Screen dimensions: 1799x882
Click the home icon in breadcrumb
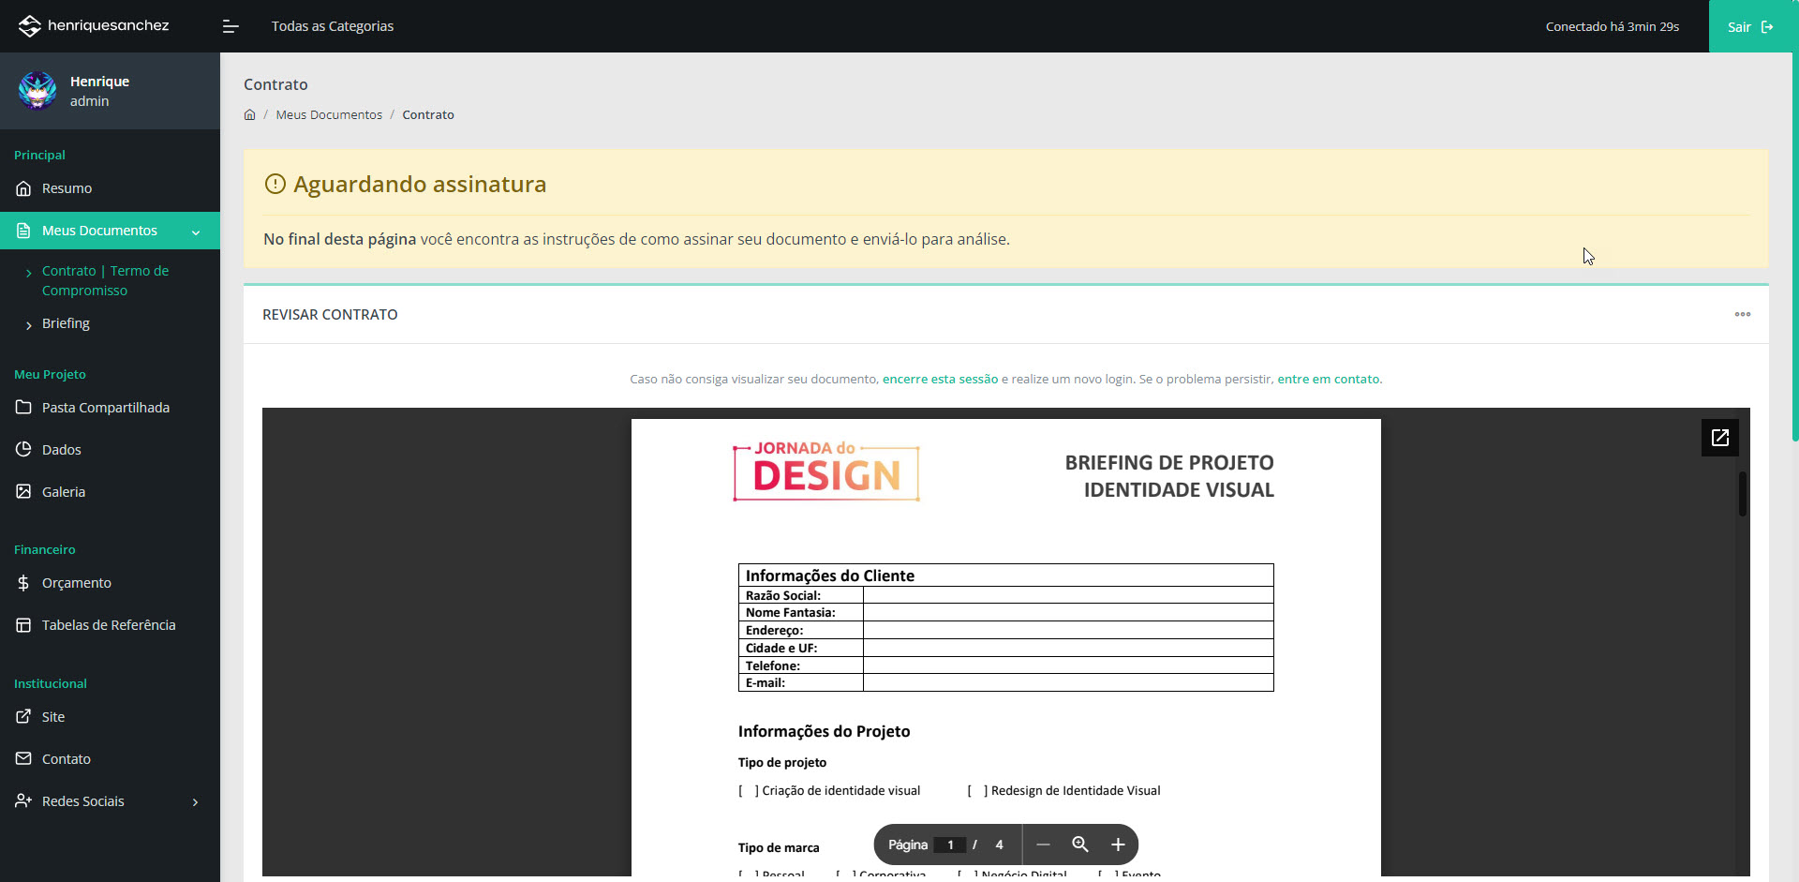[249, 115]
